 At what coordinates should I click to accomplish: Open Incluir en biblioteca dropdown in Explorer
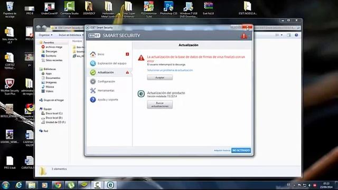tap(71, 35)
